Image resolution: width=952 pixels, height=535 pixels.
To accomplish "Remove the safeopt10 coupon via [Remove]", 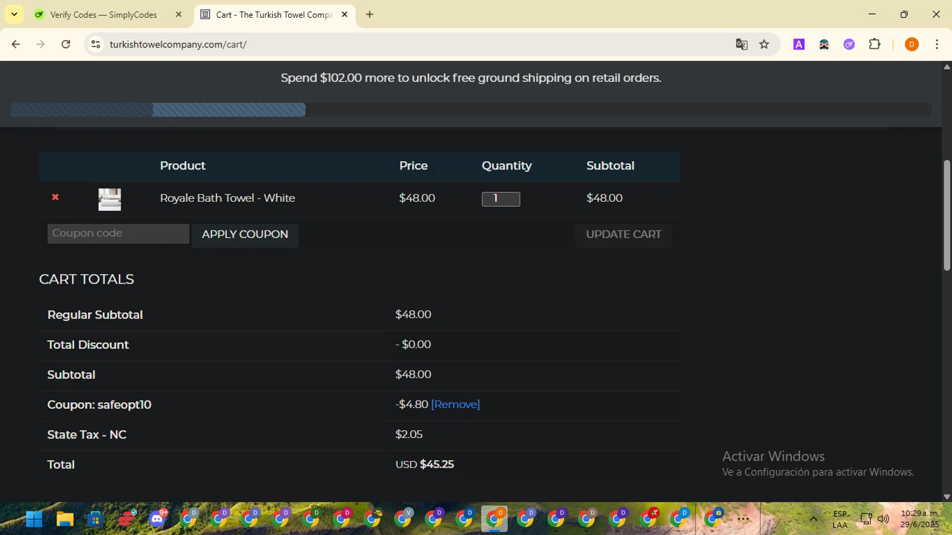I will 455,404.
